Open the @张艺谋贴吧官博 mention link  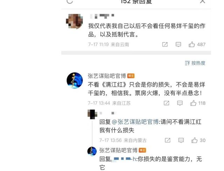click(135, 122)
